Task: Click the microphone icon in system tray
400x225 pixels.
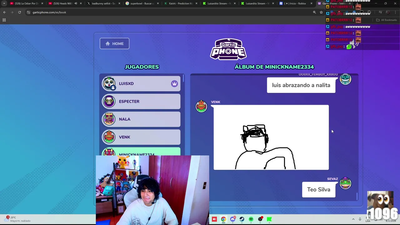Action: pos(360,219)
